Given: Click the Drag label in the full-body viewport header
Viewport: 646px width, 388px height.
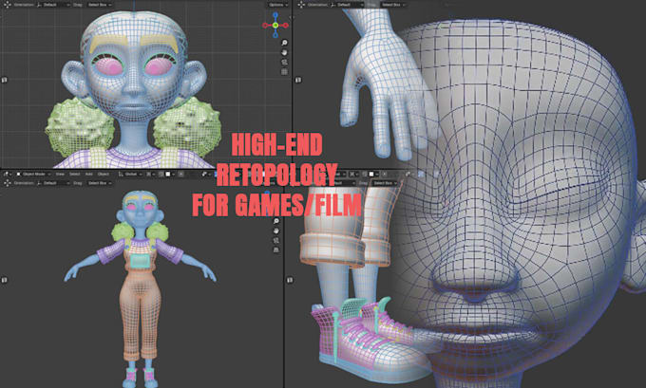Looking at the screenshot, I should (x=78, y=183).
